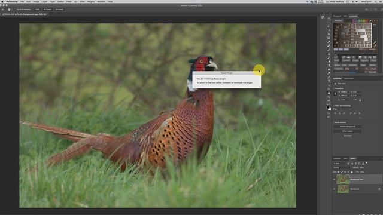Open the Normal blend mode dropdown
Image resolution: width=383 pixels, height=215 pixels.
[x=342, y=168]
